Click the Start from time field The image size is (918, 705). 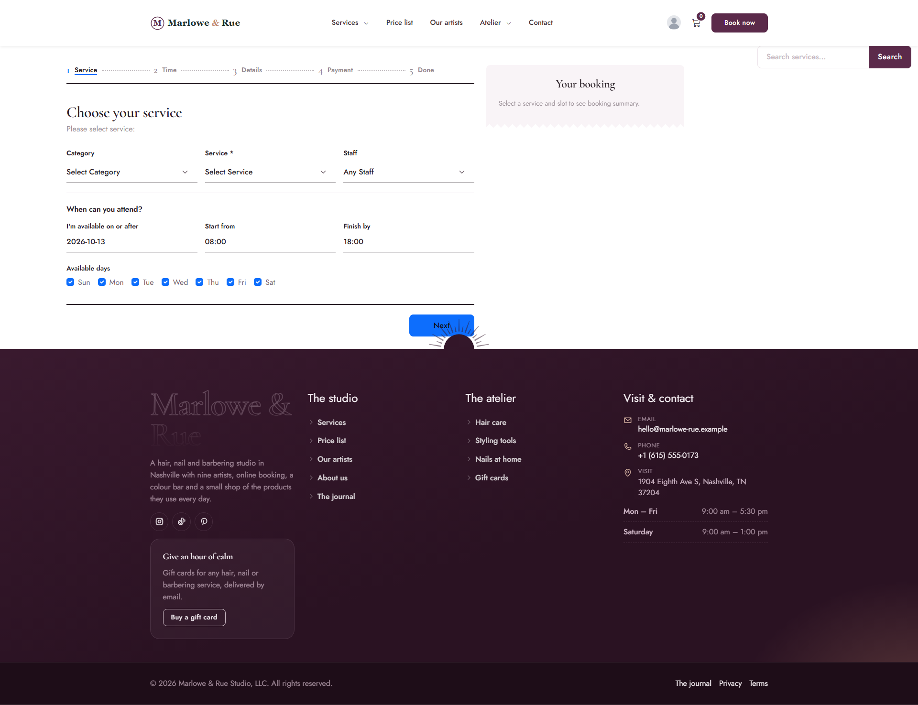click(270, 242)
